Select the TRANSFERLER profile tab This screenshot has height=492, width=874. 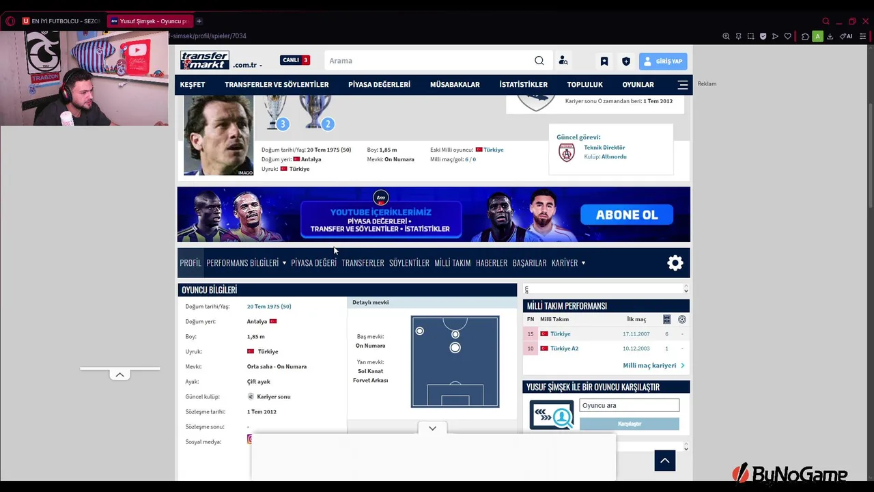pyautogui.click(x=363, y=263)
